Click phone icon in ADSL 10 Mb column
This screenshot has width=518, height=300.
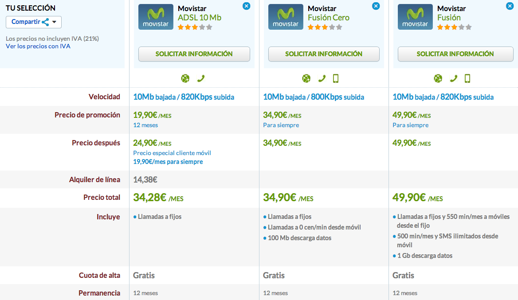[x=201, y=78]
